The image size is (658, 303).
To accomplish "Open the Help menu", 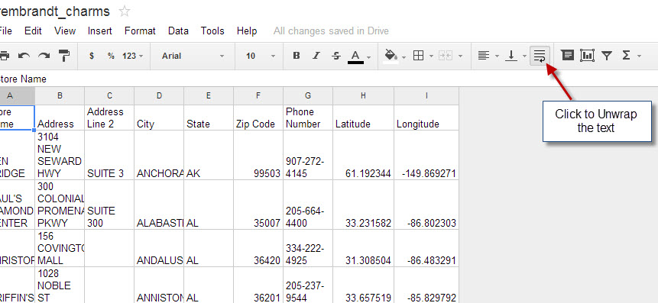I will (x=247, y=31).
